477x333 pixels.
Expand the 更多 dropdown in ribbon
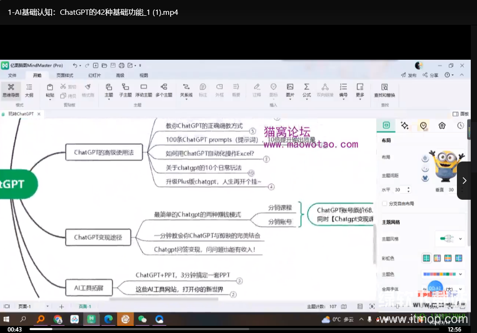pos(360,90)
